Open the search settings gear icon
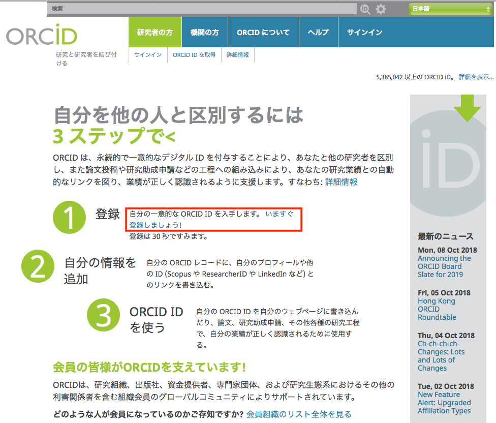Screen dimensions: 496x423 point(381,9)
